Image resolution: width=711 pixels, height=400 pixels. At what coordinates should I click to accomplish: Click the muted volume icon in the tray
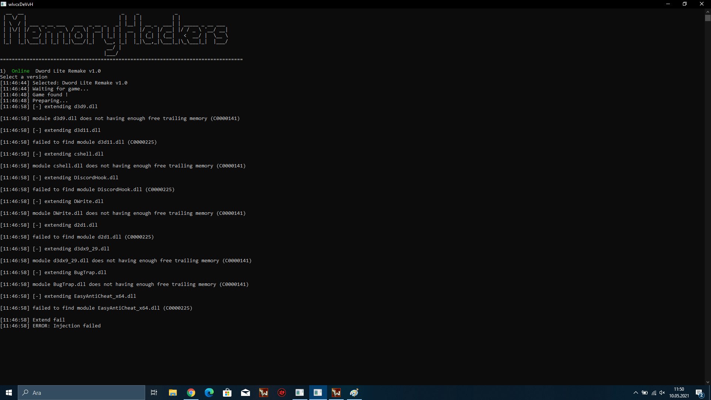click(662, 393)
